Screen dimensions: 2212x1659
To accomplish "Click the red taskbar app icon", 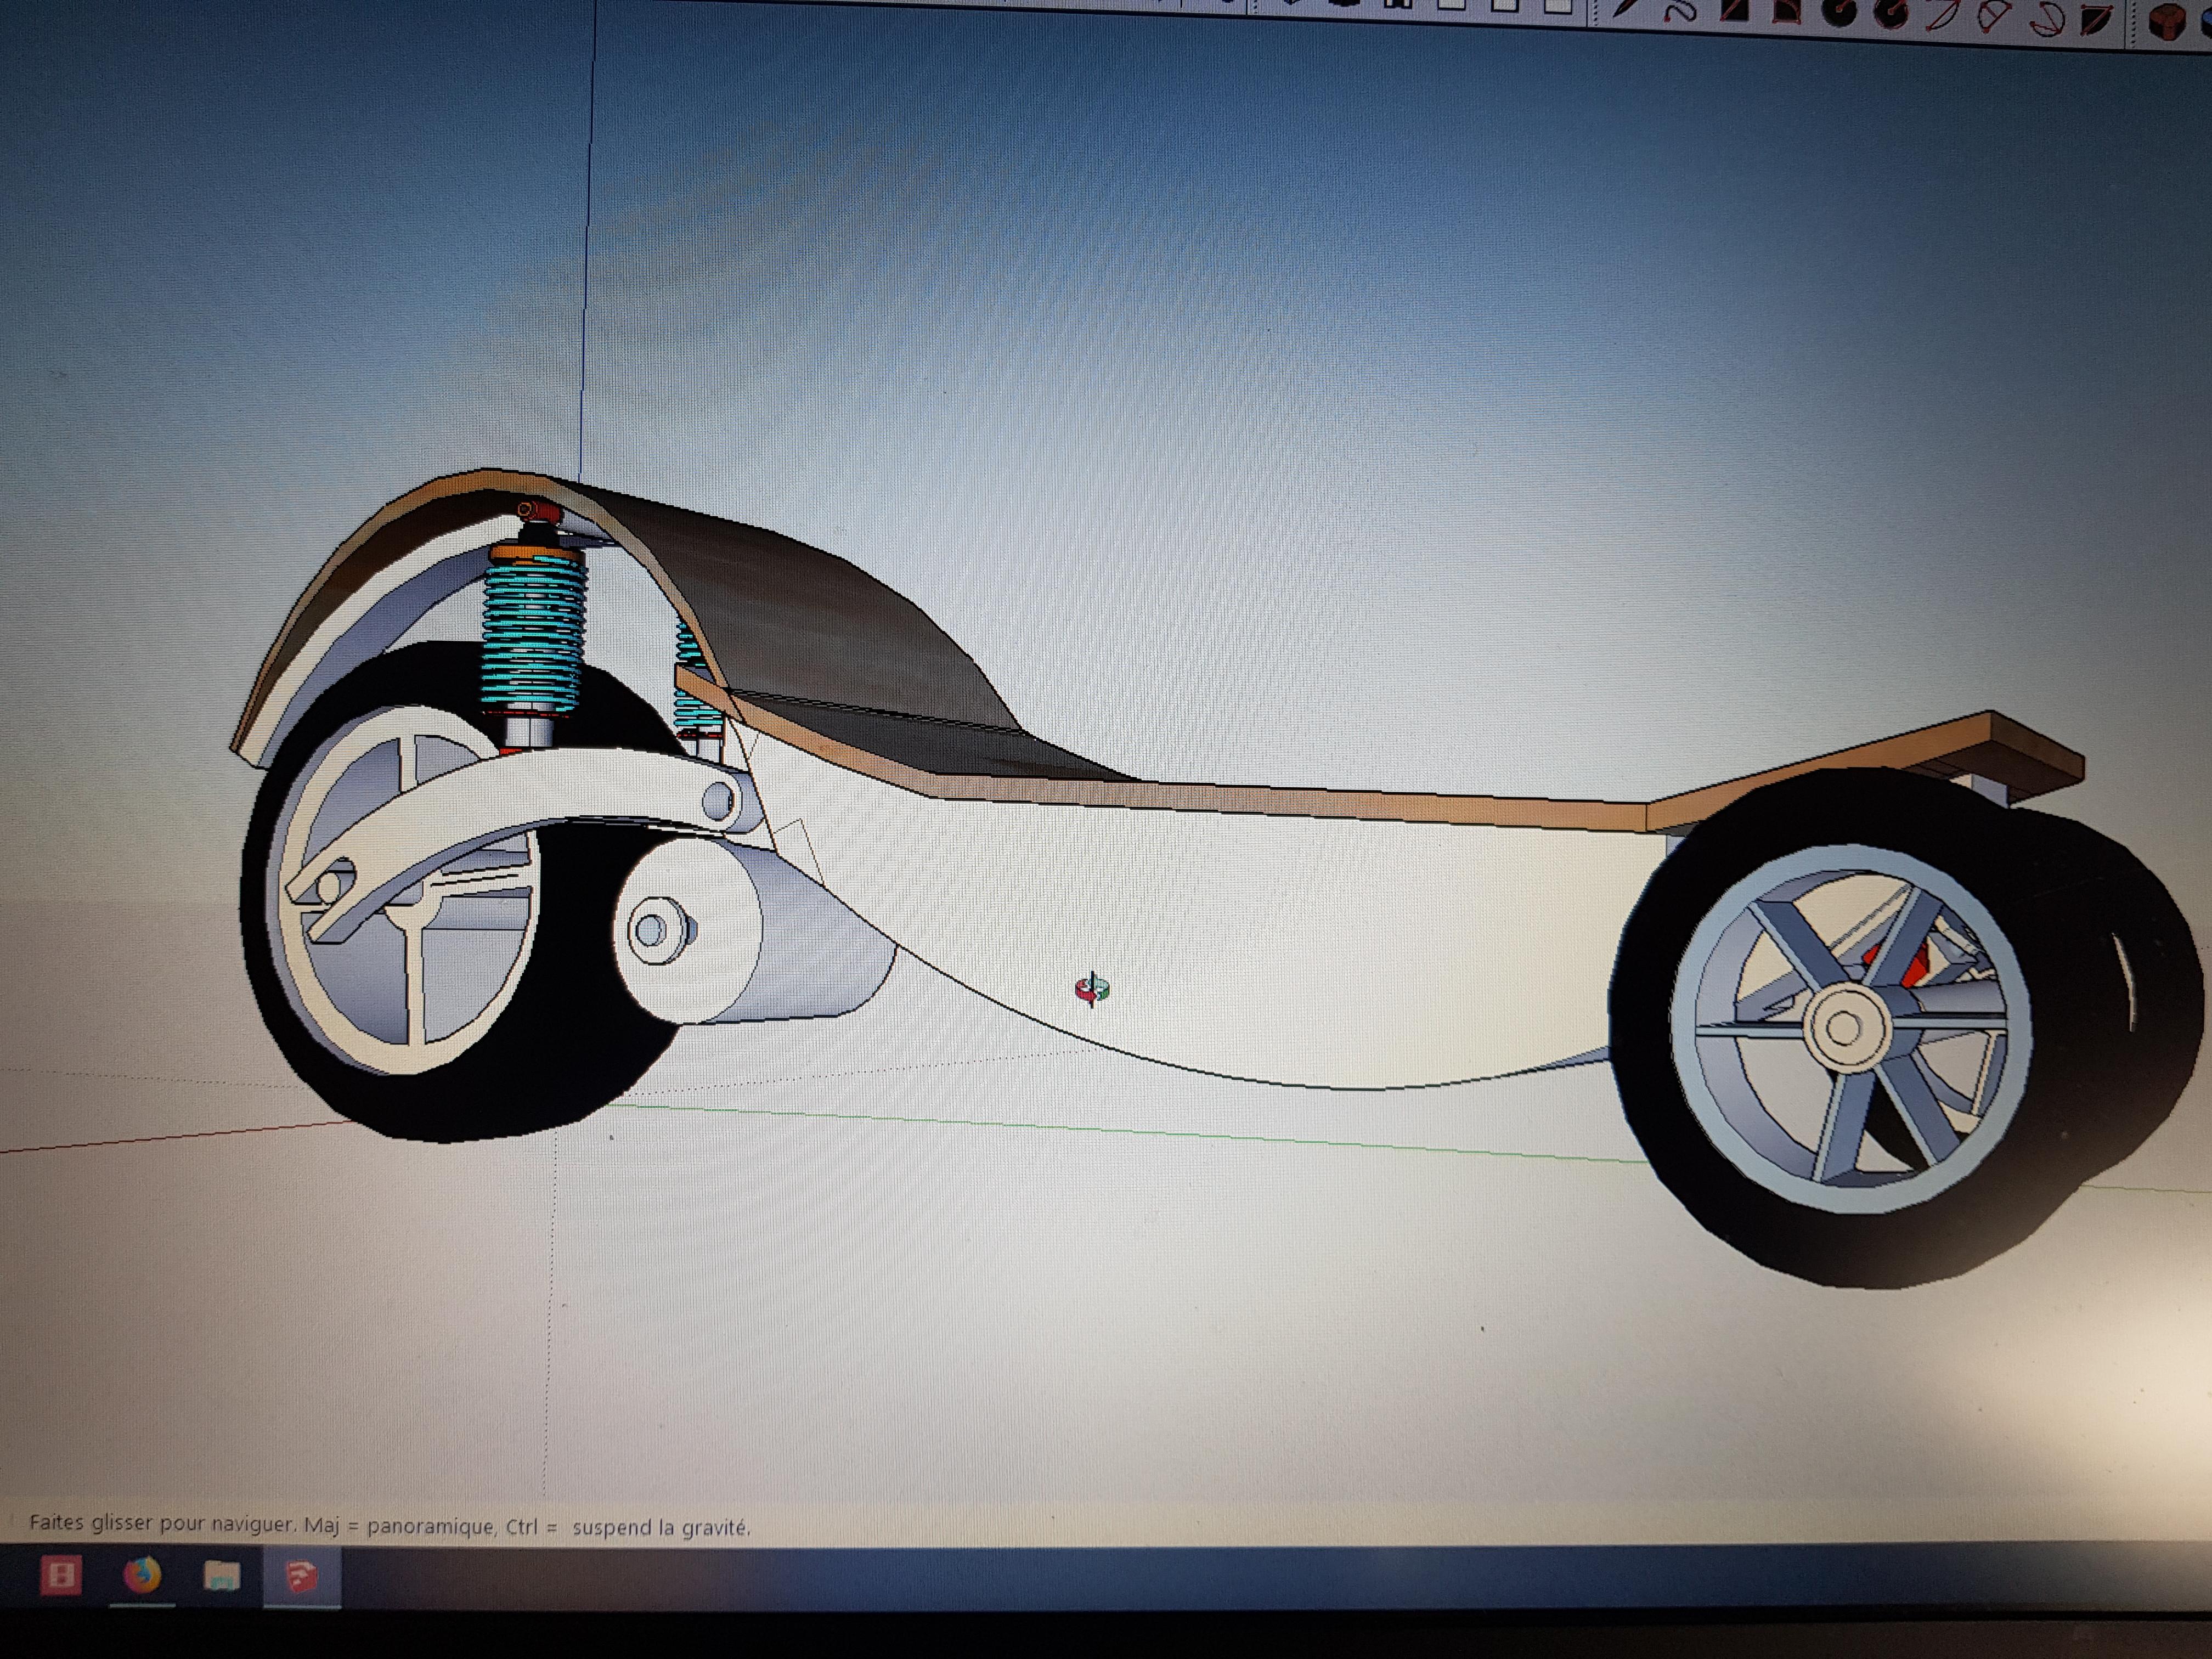I will click(61, 1576).
